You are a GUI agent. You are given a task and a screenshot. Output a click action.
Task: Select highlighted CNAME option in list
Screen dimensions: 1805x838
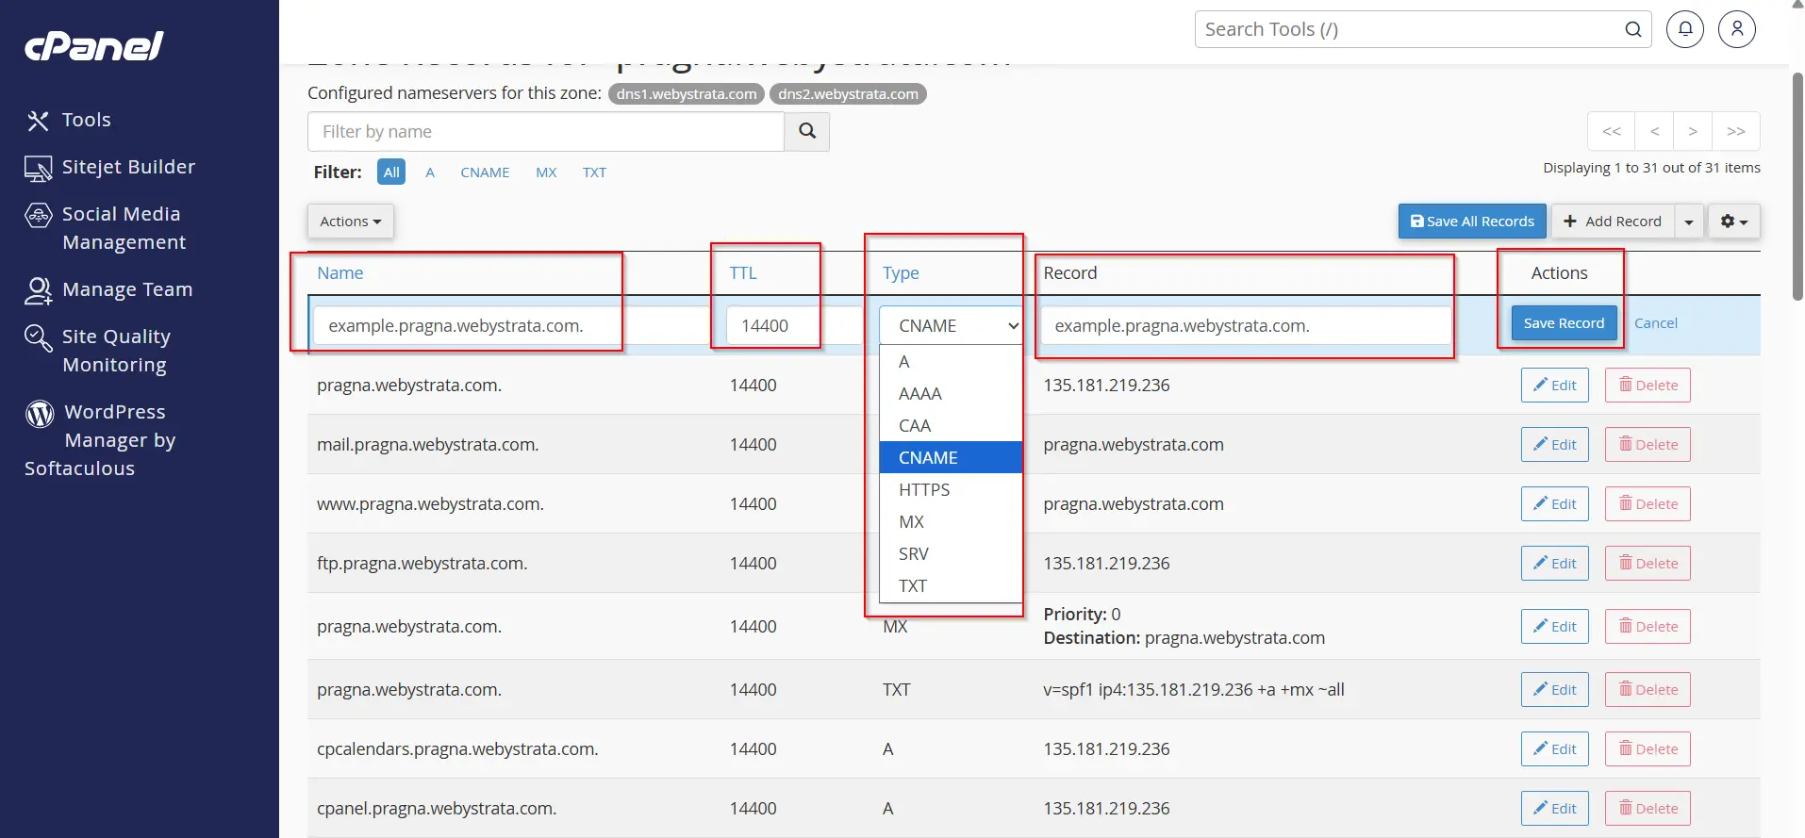coord(951,458)
